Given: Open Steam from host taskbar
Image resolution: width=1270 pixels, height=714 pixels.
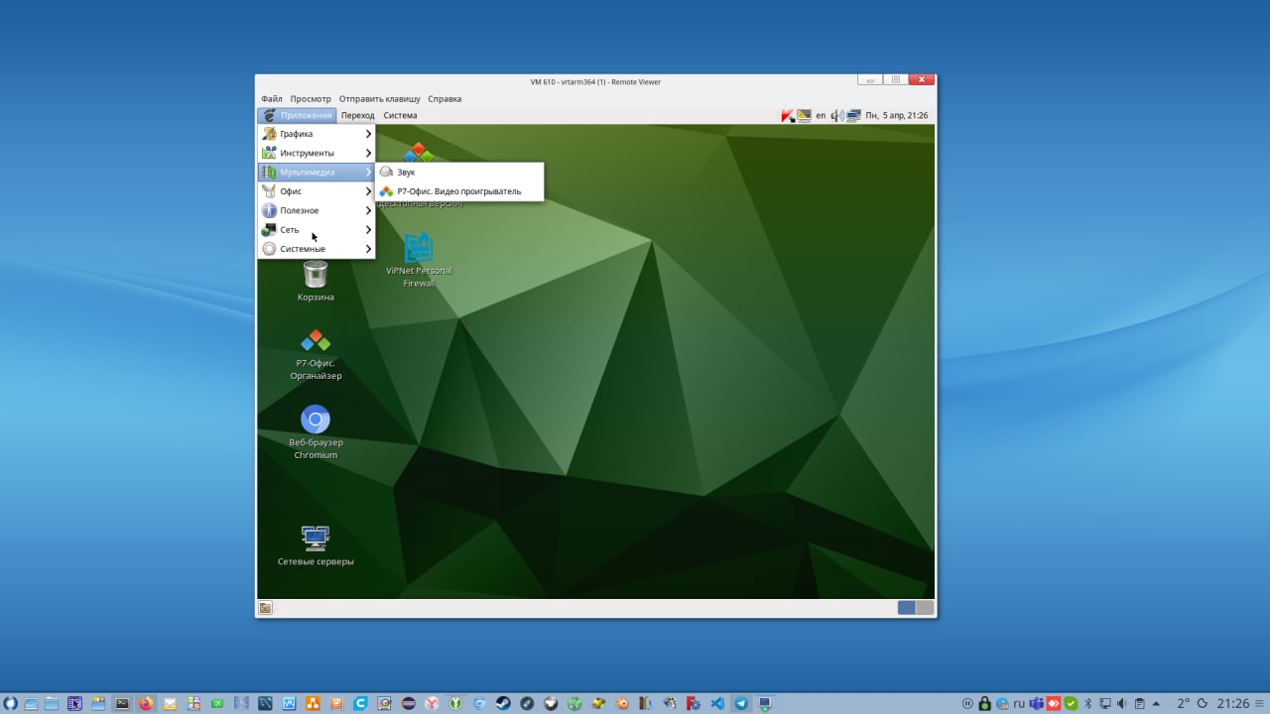Looking at the screenshot, I should pos(503,703).
